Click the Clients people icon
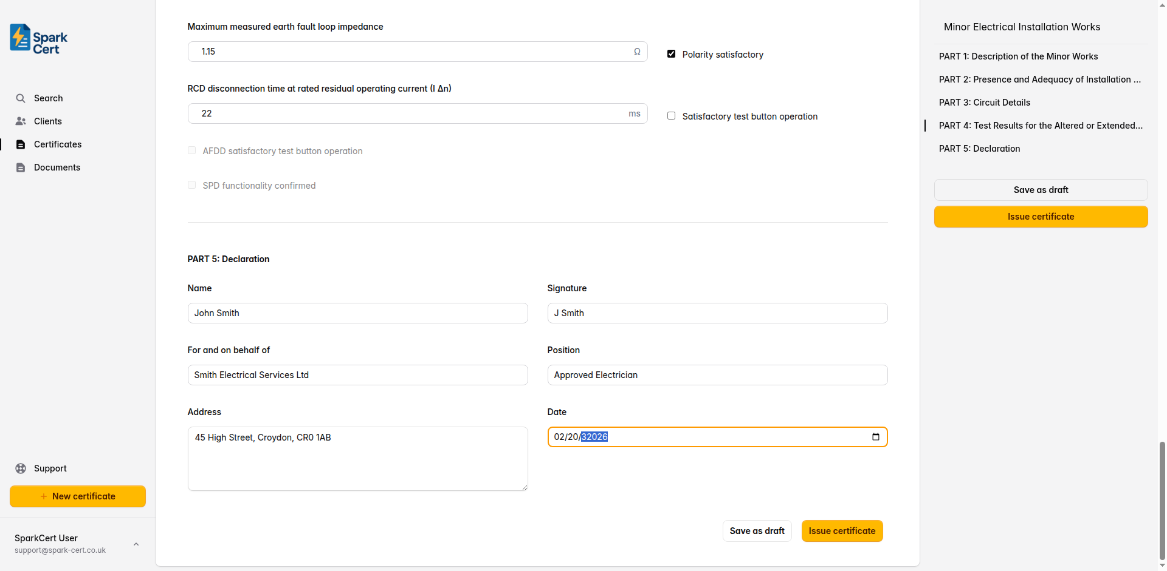Screen dimensions: 1167x571 [x=21, y=121]
